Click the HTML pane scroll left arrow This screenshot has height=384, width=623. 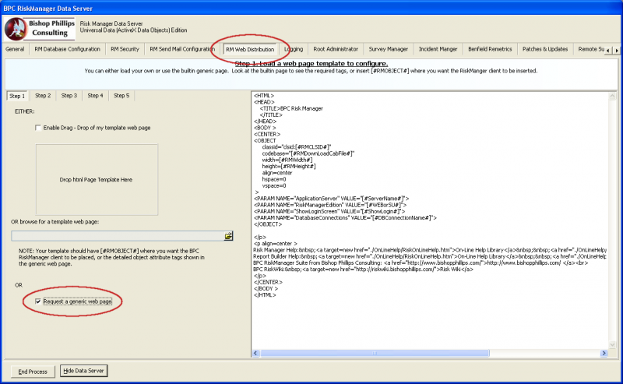[x=256, y=353]
